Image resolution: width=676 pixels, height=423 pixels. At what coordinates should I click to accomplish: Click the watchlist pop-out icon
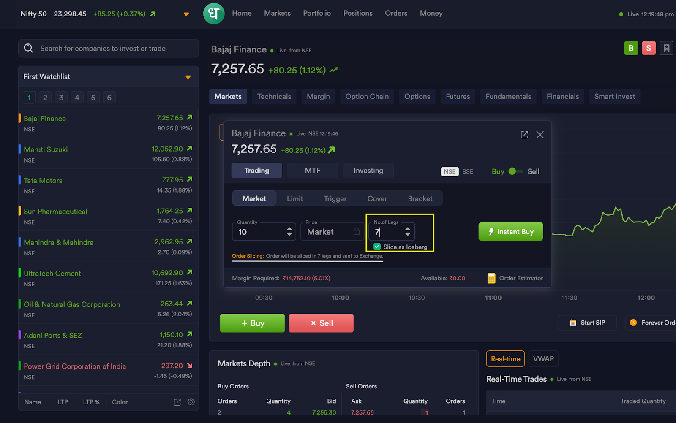click(x=177, y=402)
